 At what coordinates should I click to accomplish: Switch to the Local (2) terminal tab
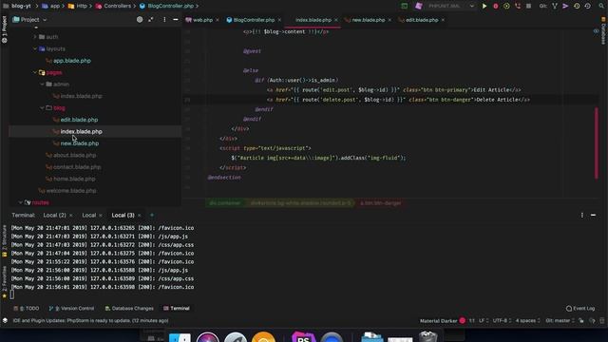click(54, 216)
